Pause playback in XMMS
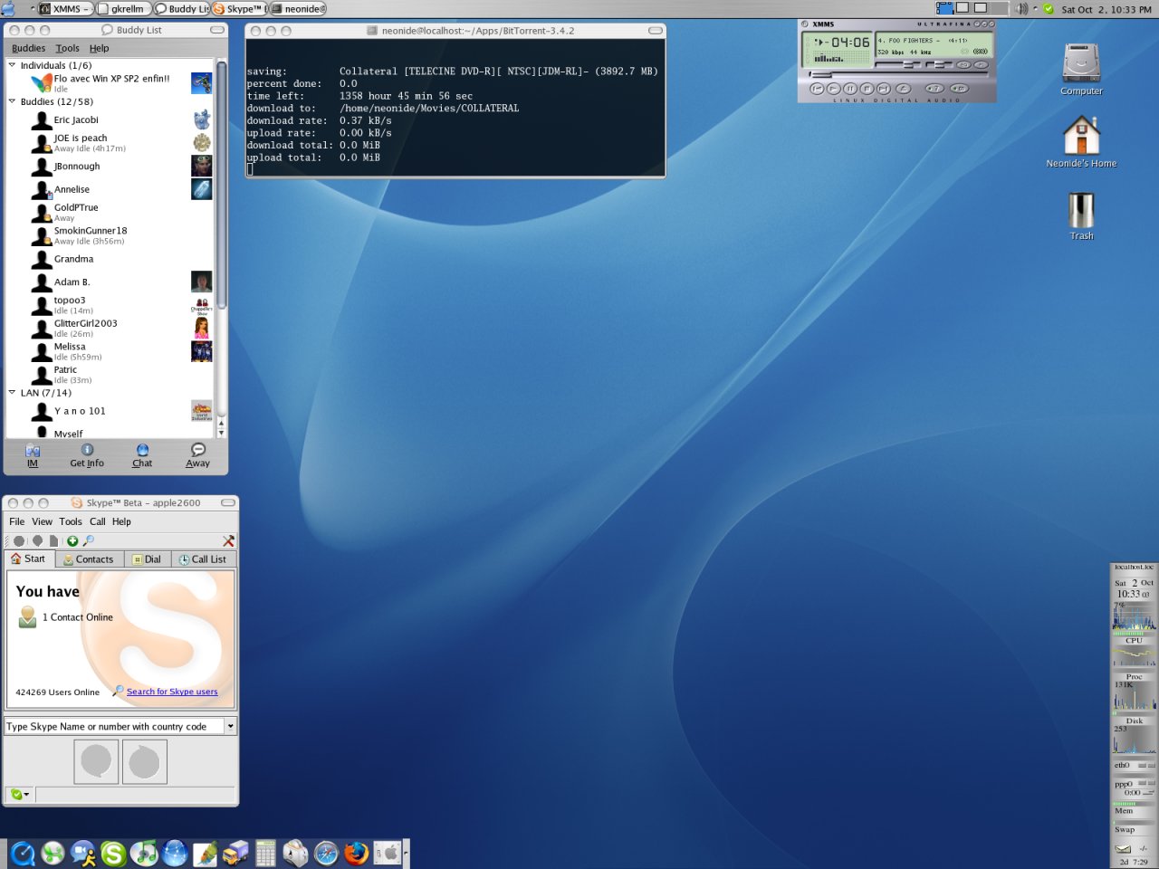 pos(850,89)
